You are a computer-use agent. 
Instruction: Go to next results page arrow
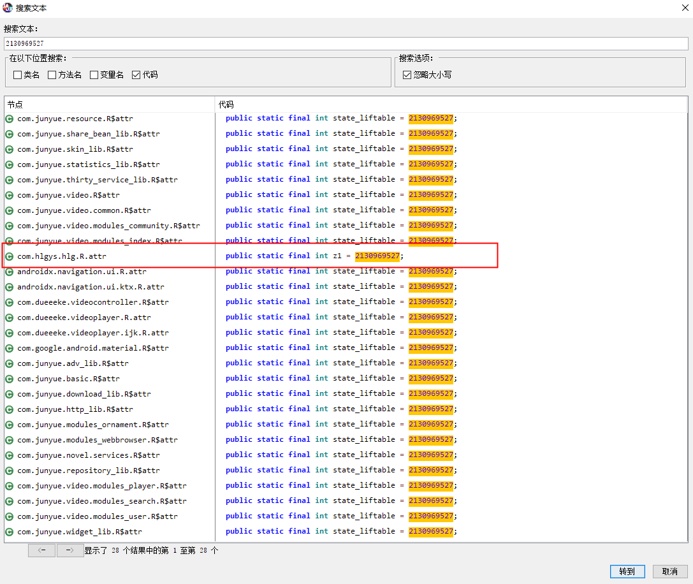[x=70, y=550]
